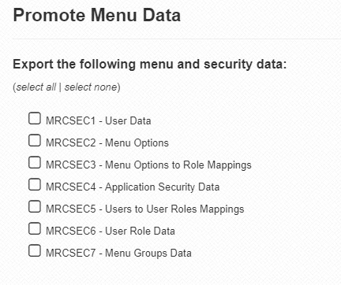Click the 'MRCSEC1 - User Data' label text
Viewport: 341px width, 285px height.
[99, 121]
